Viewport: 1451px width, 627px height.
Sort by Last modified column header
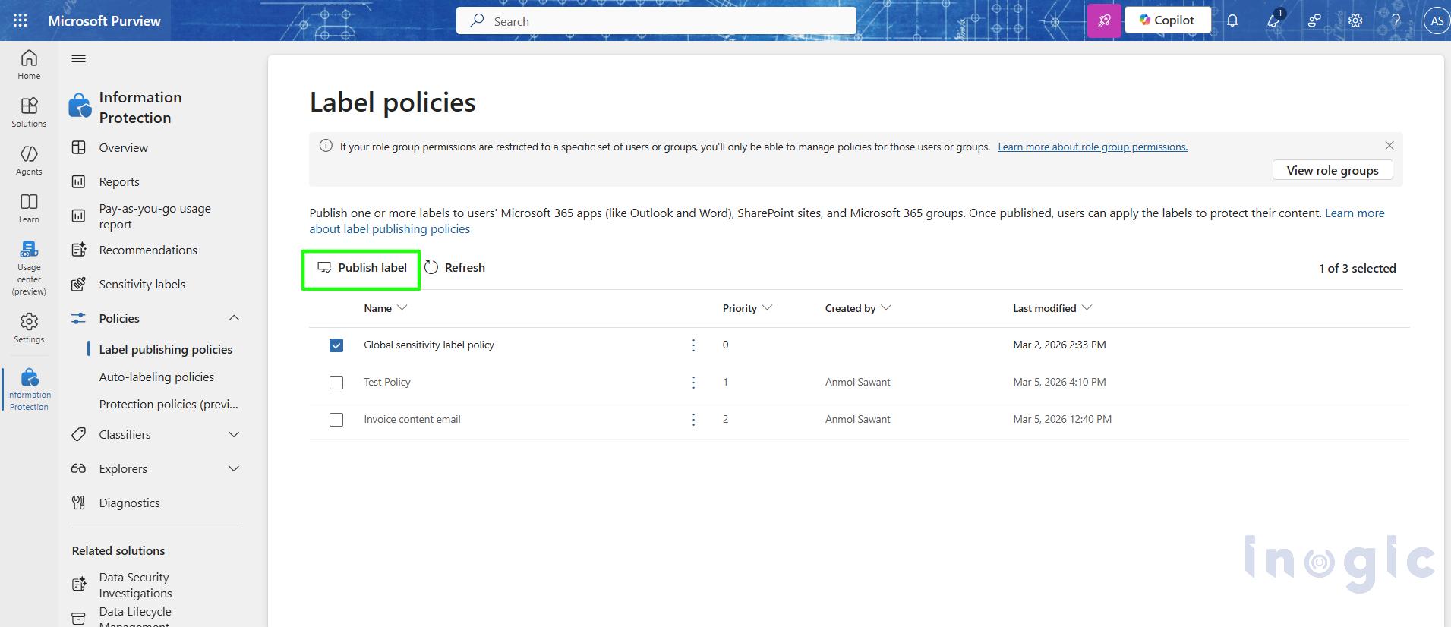pyautogui.click(x=1052, y=308)
